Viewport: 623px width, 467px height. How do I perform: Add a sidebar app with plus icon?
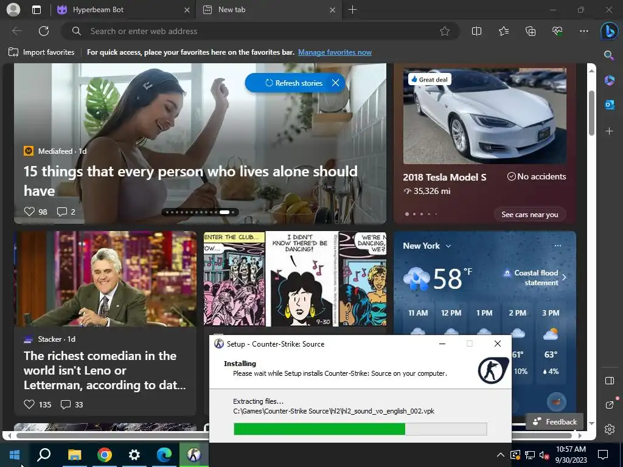tap(609, 131)
